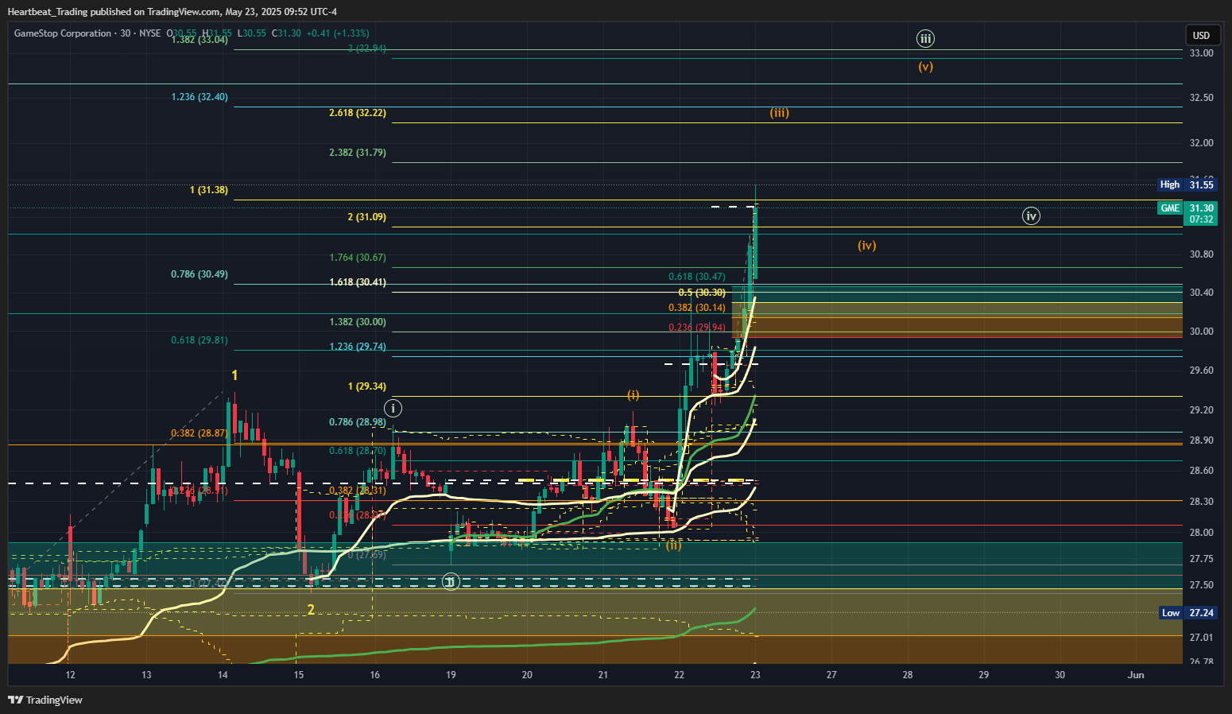Click the 32.50 price axis label
Viewport: 1232px width, 714px height.
[1201, 98]
